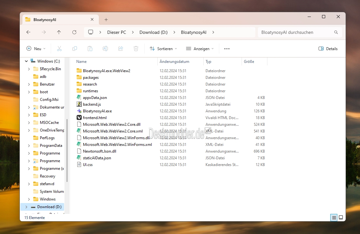Open the Sortieren dropdown
The image size is (360, 234).
point(163,49)
